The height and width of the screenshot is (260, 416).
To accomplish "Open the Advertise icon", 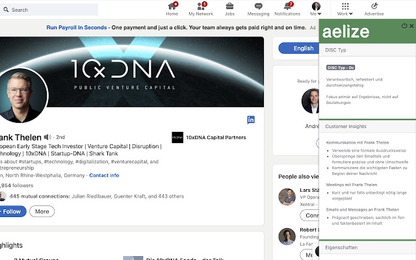I will (x=374, y=8).
